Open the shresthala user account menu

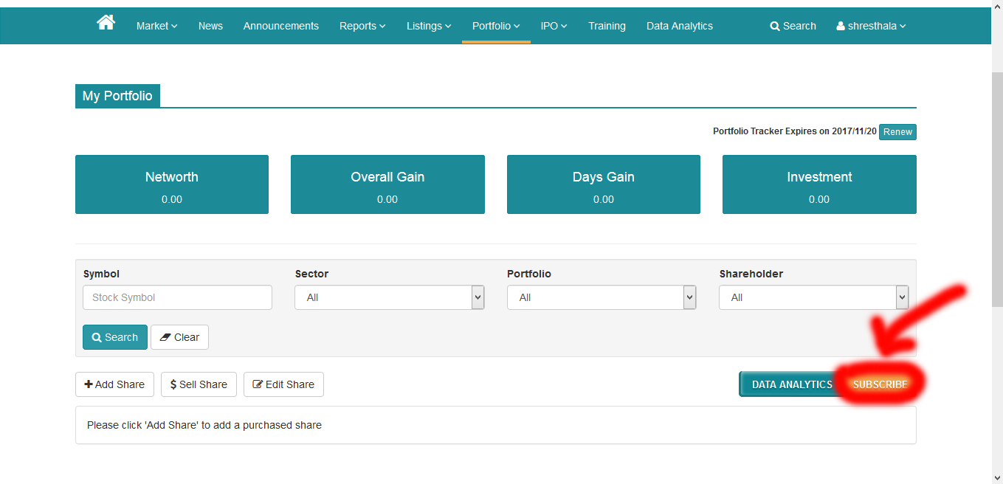[x=871, y=26]
